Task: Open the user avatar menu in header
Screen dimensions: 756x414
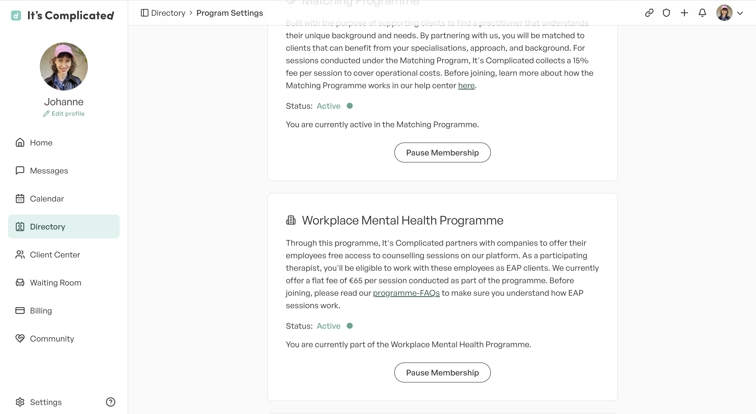Action: click(724, 13)
